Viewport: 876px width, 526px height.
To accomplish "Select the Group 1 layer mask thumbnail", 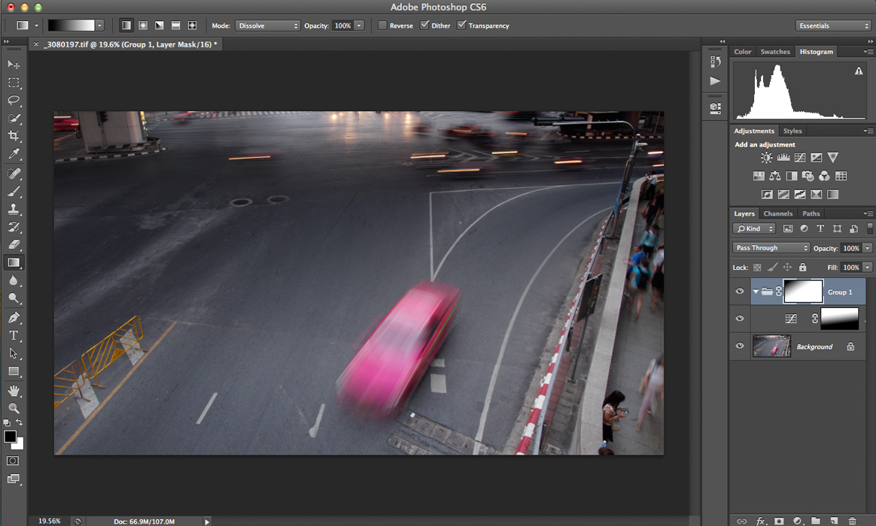I will [x=803, y=292].
